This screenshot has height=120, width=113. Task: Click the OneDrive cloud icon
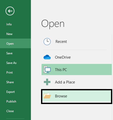tap(47, 57)
